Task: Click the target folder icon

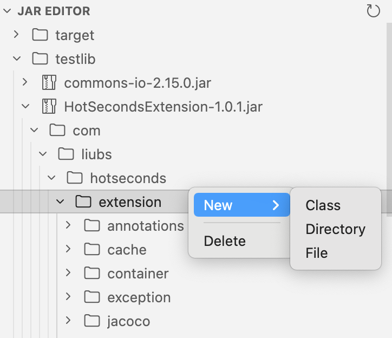Action: tap(40, 35)
